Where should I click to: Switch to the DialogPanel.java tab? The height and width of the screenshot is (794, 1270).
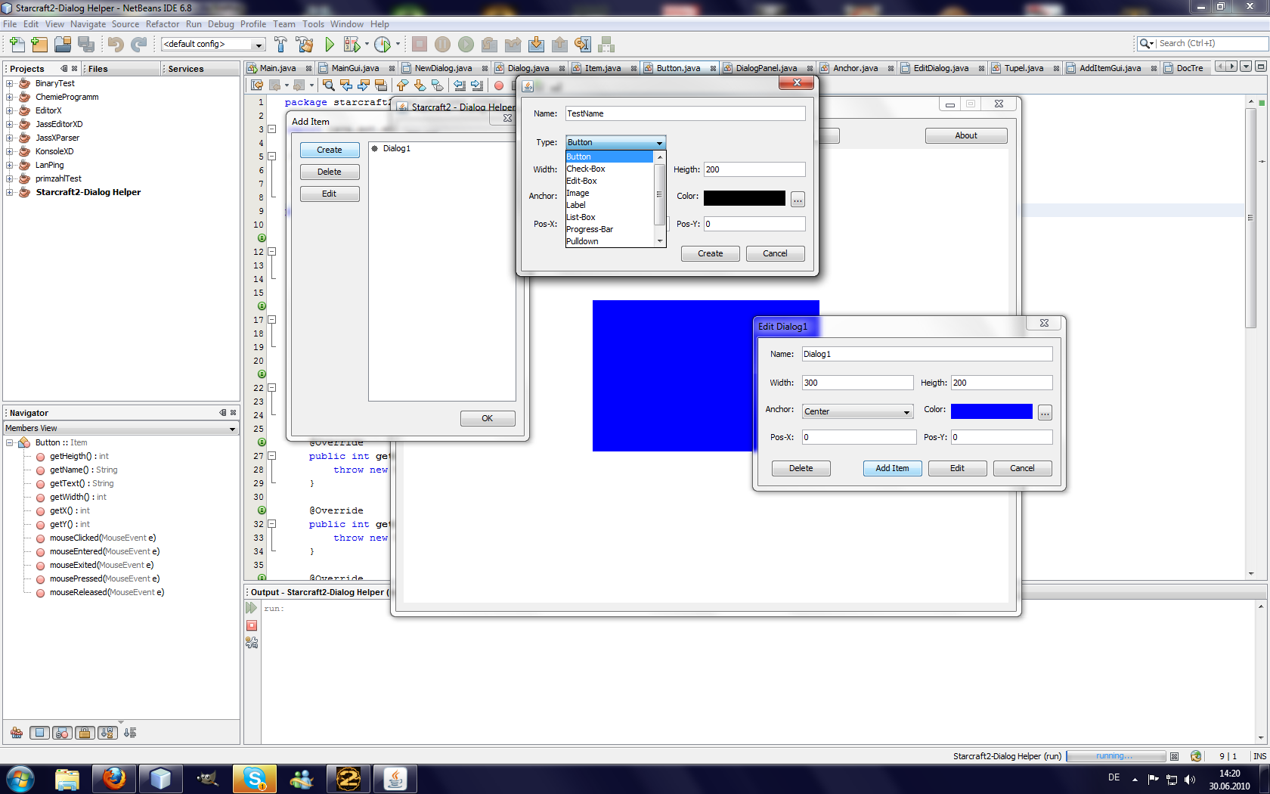[766, 68]
